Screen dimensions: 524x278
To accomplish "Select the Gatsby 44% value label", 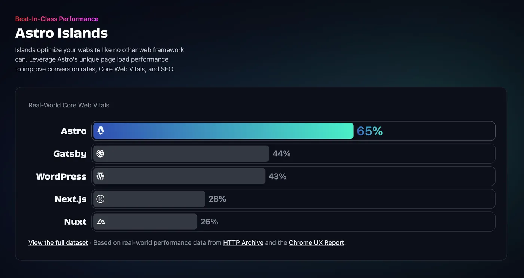I will point(281,153).
